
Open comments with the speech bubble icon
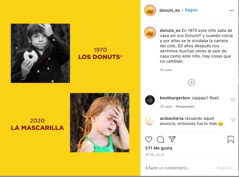tap(160, 139)
